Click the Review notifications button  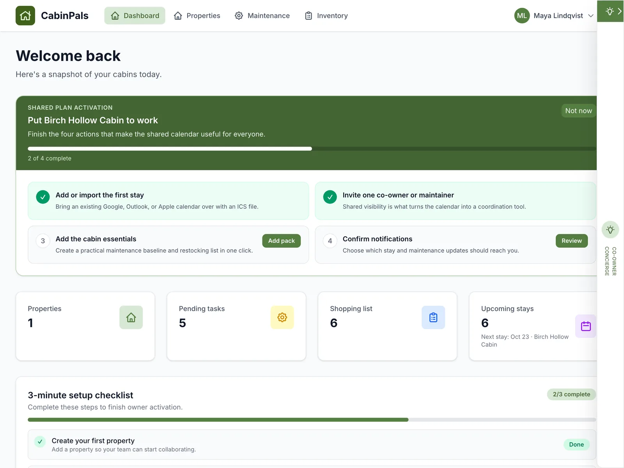click(x=571, y=241)
